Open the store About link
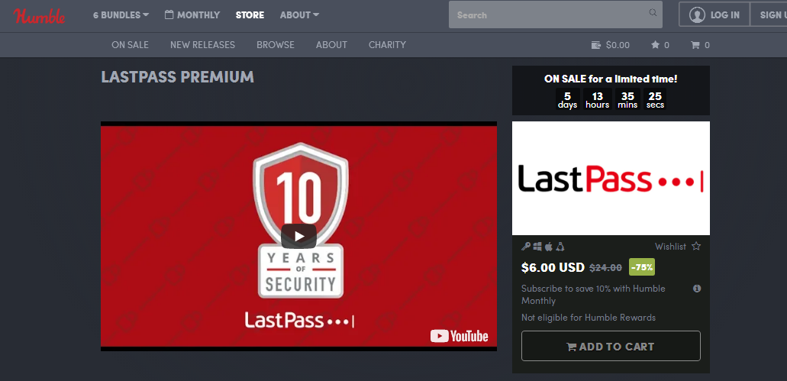 point(331,45)
